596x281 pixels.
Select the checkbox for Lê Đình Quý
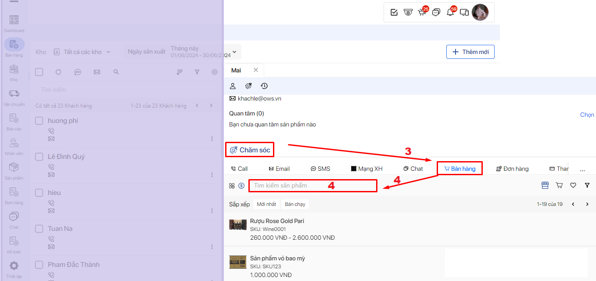click(39, 157)
